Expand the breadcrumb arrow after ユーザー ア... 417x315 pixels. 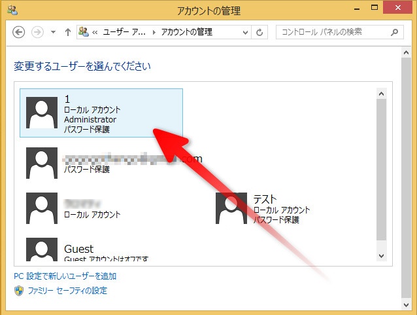(x=154, y=33)
